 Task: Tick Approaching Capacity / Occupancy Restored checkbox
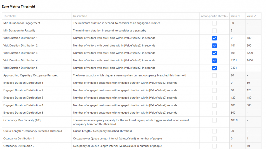coord(214,76)
